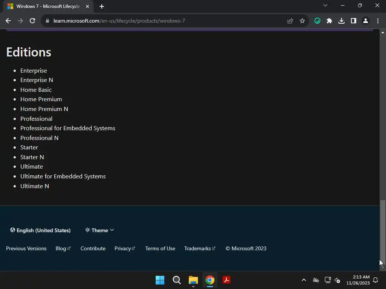Click Ultimate for Embedded Systems text
This screenshot has width=386, height=289.
[x=63, y=176]
